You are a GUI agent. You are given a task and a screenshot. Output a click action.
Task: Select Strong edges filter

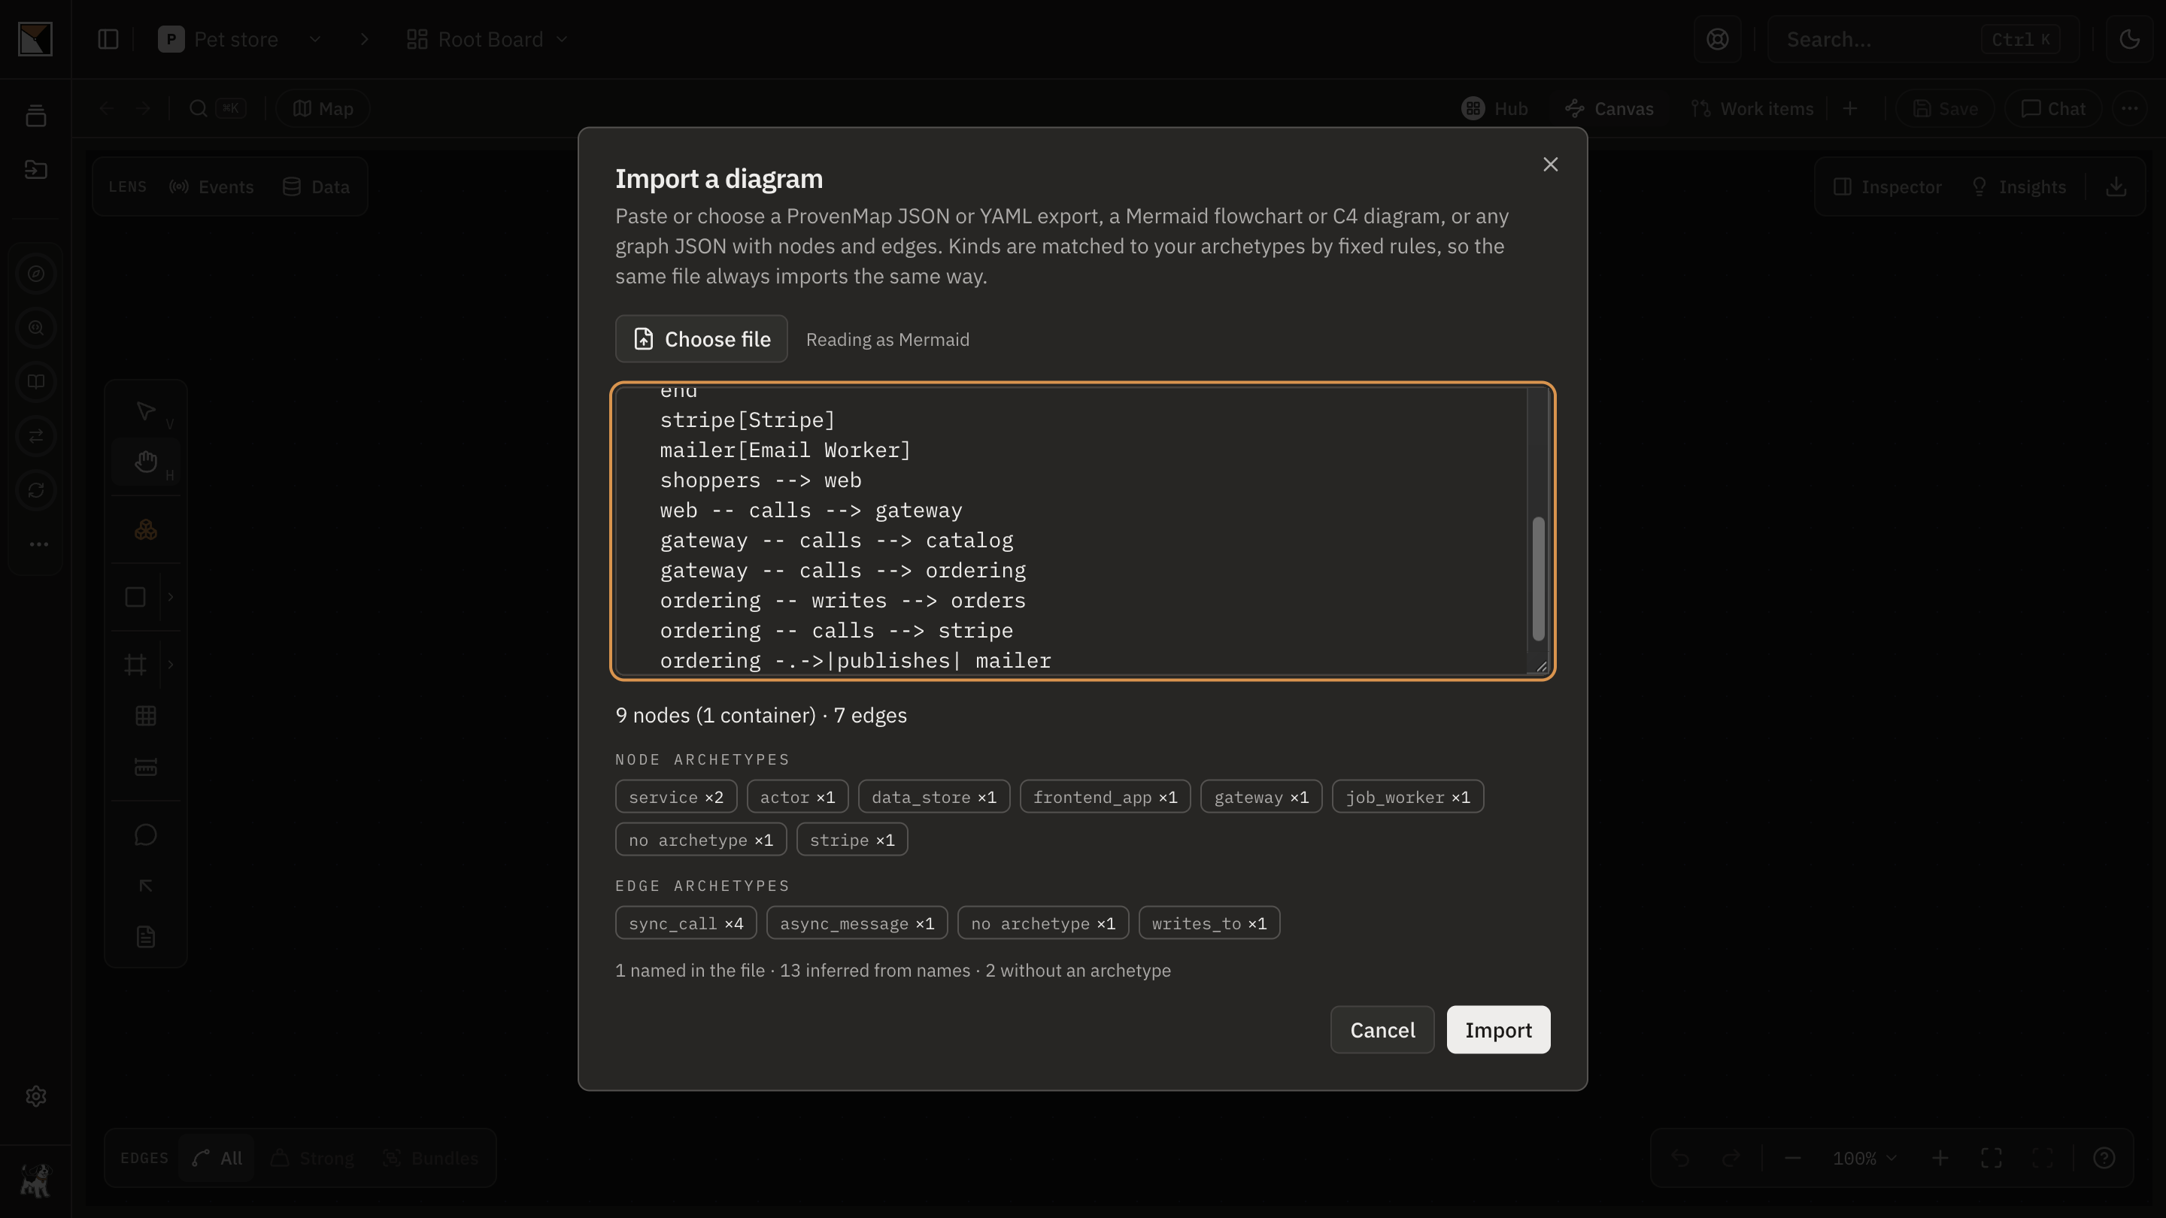pyautogui.click(x=312, y=1158)
